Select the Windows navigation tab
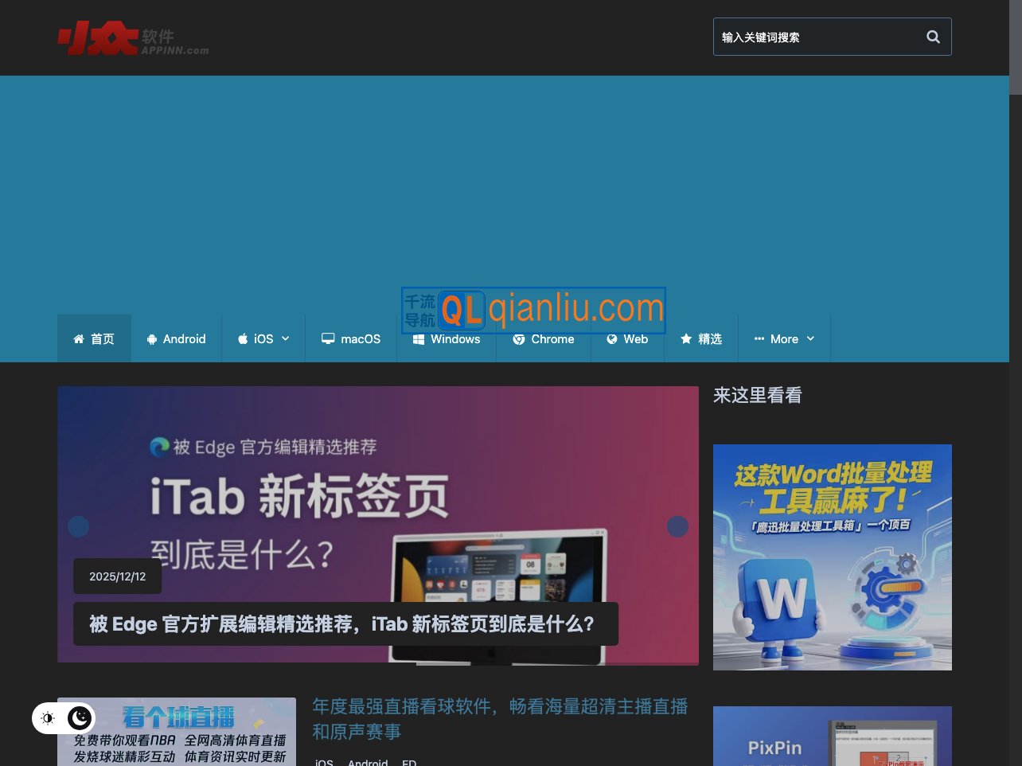This screenshot has width=1022, height=766. [x=454, y=338]
